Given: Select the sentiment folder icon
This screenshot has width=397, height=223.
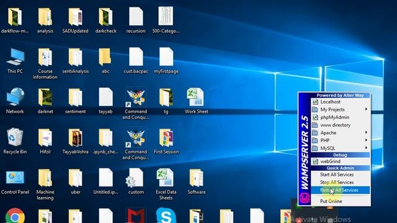Looking at the screenshot, I should pyautogui.click(x=75, y=97).
